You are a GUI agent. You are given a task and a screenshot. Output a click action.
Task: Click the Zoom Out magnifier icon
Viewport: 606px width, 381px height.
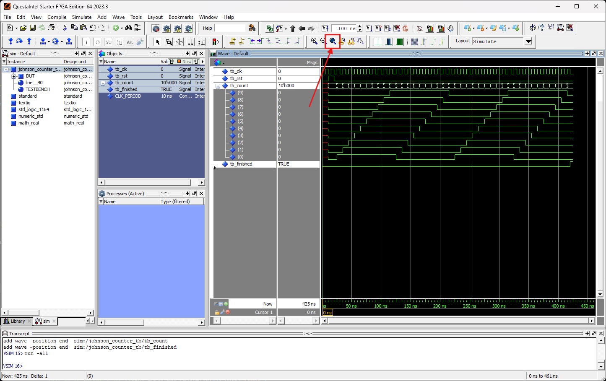[323, 41]
